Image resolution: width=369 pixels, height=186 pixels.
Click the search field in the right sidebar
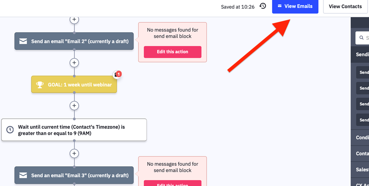point(362,38)
